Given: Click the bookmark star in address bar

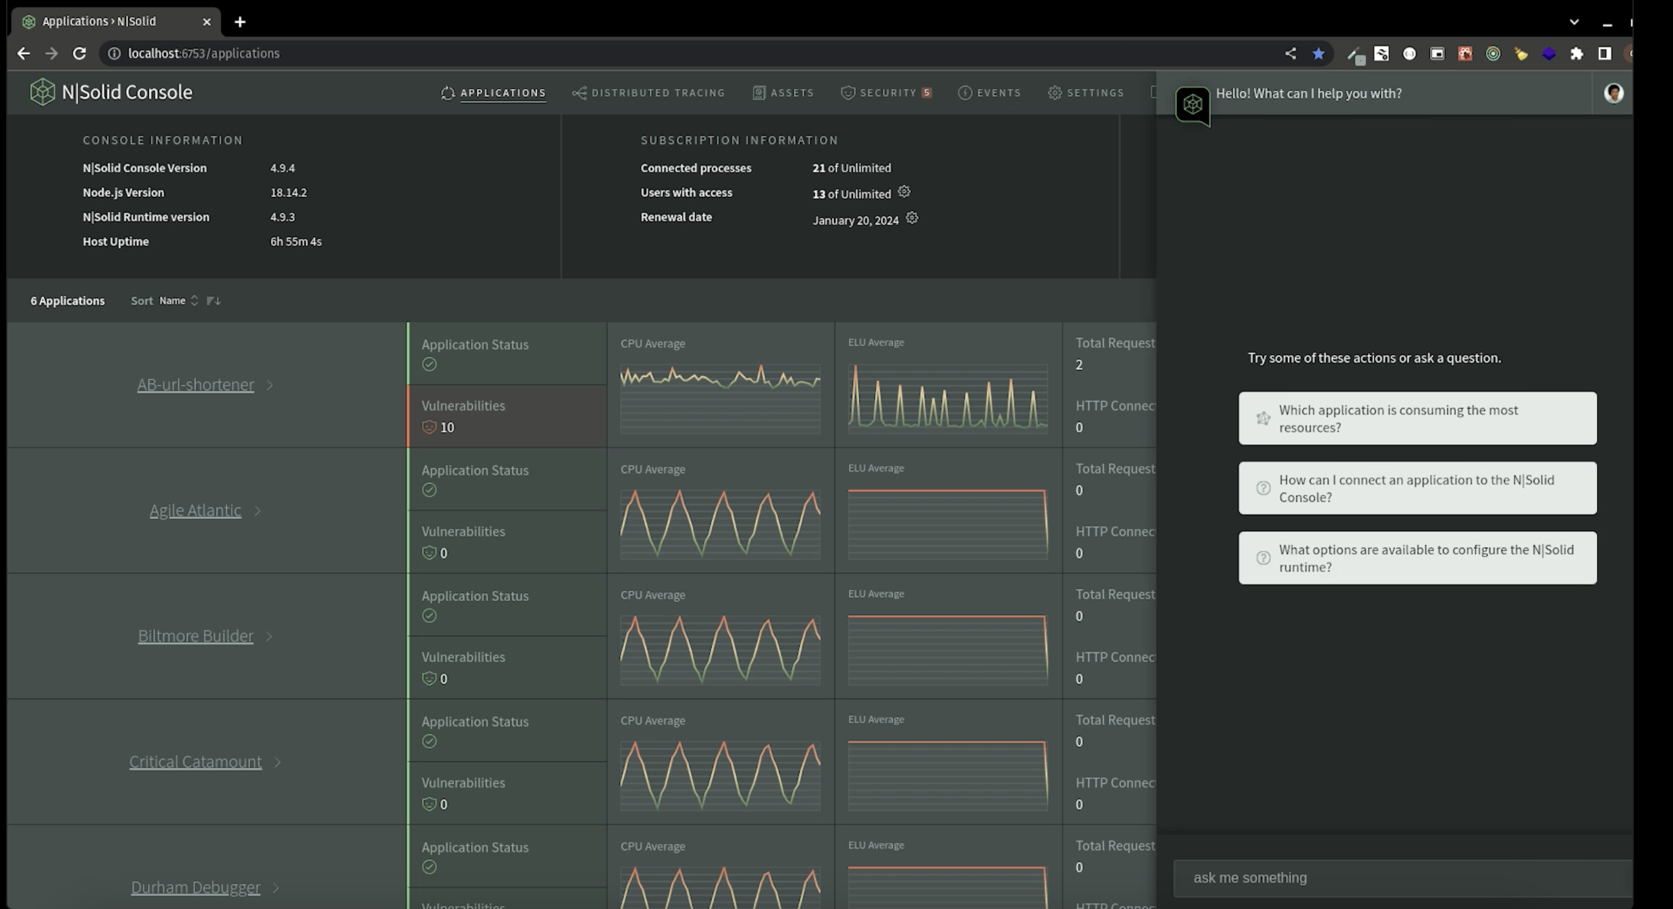Looking at the screenshot, I should pyautogui.click(x=1319, y=53).
